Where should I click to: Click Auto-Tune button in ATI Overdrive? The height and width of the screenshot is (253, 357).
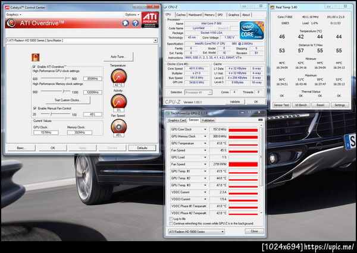118,57
